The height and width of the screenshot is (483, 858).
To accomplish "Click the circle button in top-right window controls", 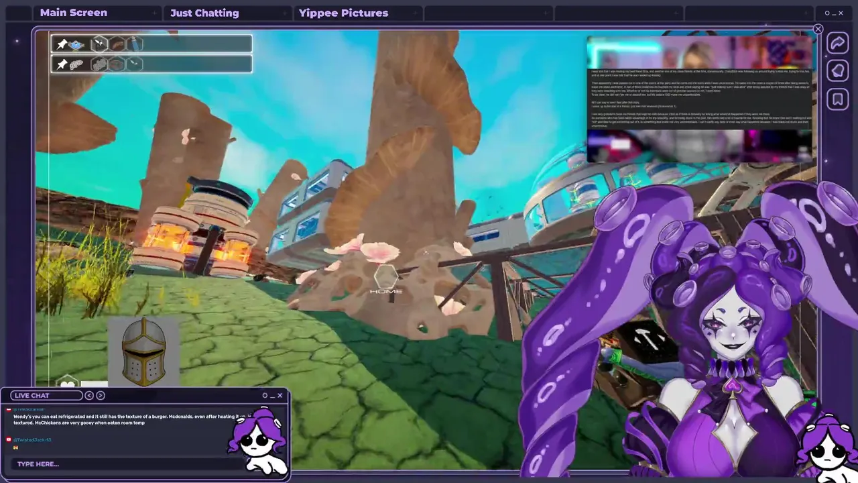I will [x=827, y=13].
